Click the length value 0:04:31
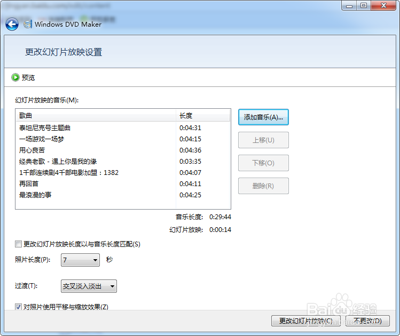The width and height of the screenshot is (400, 336). 190,128
